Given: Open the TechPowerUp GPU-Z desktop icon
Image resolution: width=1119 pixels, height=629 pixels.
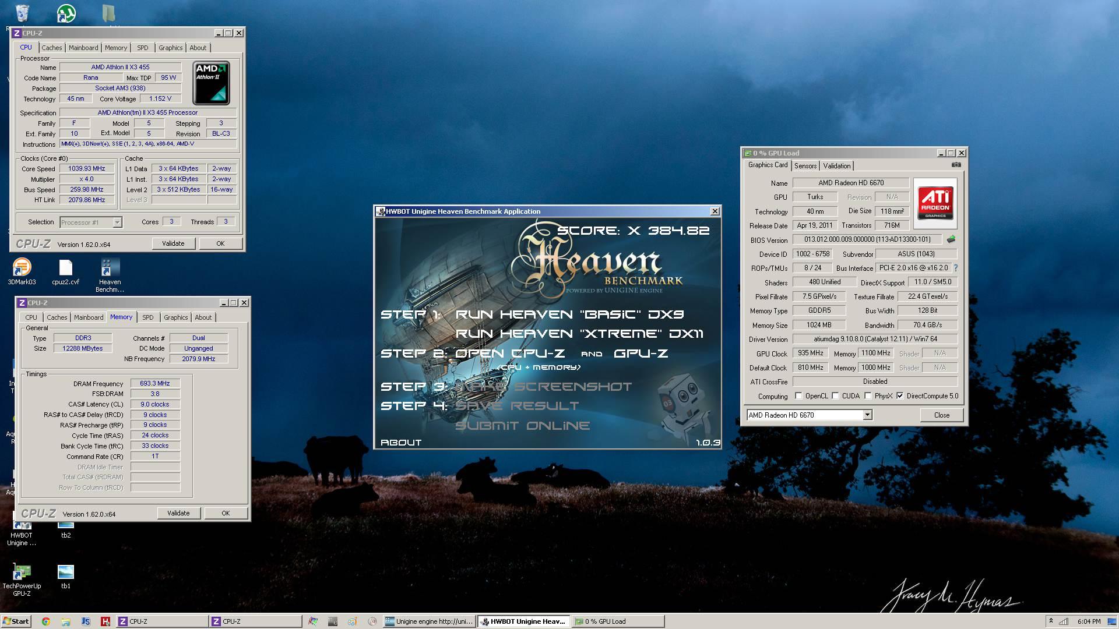Looking at the screenshot, I should 22,580.
